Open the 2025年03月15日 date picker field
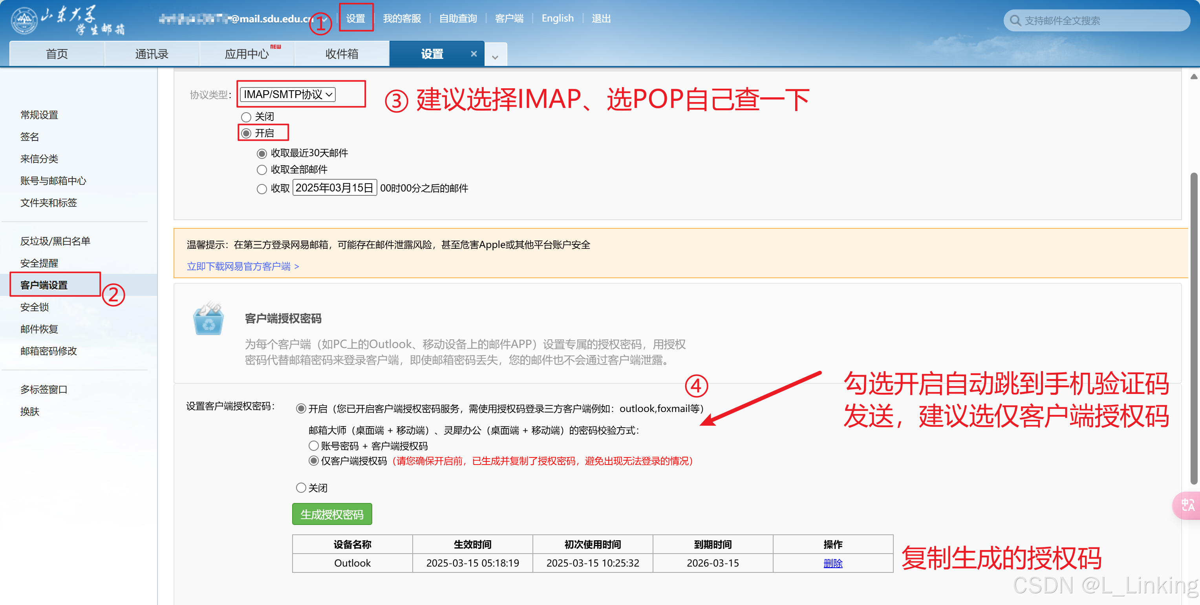Viewport: 1200px width, 605px height. (334, 188)
